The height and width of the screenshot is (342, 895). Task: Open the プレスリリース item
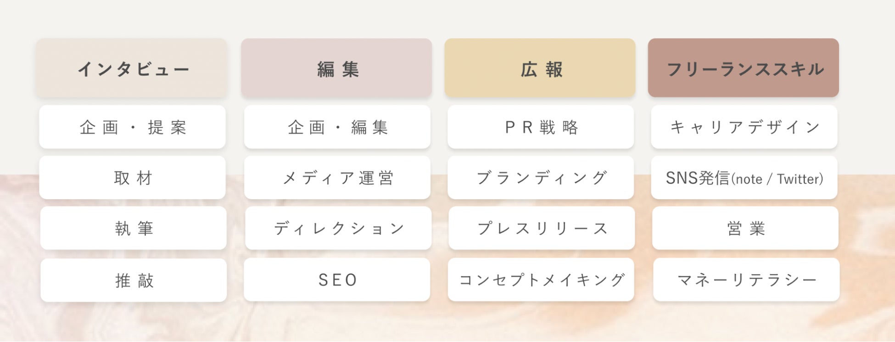(542, 228)
